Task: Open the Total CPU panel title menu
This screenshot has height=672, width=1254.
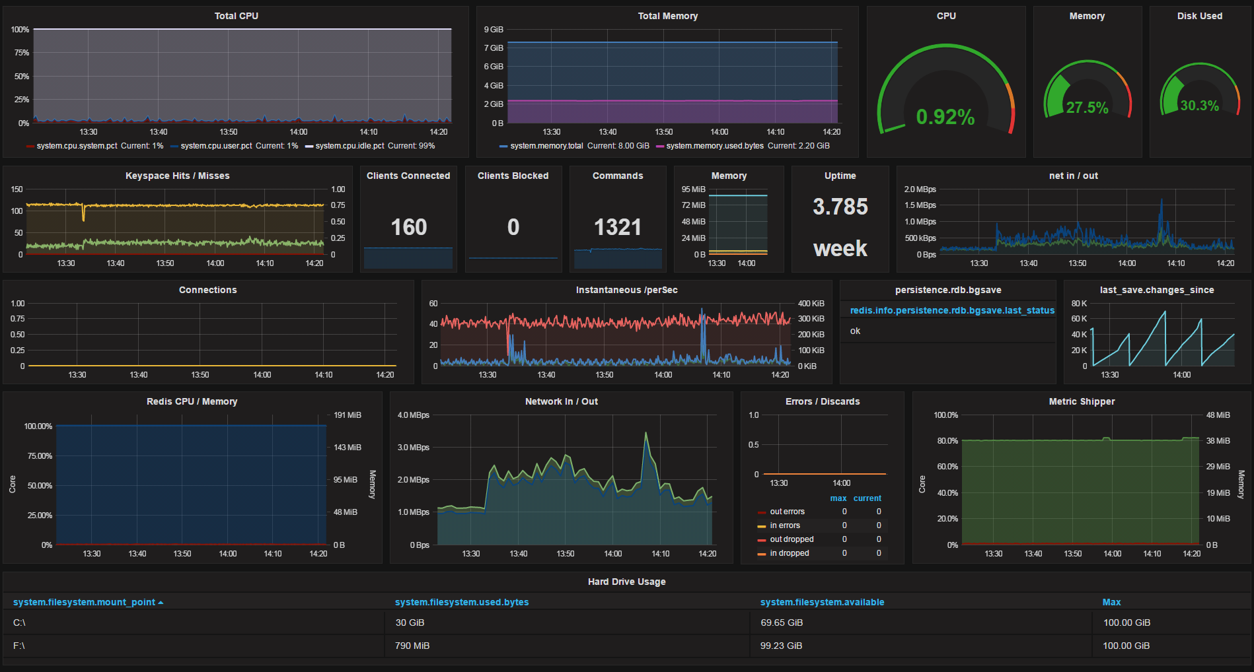Action: 236,16
